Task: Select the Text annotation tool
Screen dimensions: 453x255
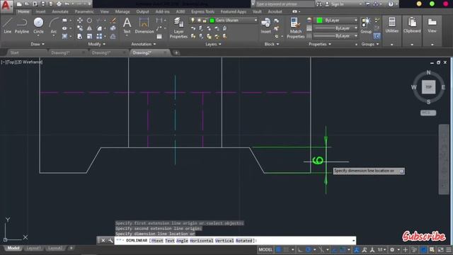Action: click(127, 25)
